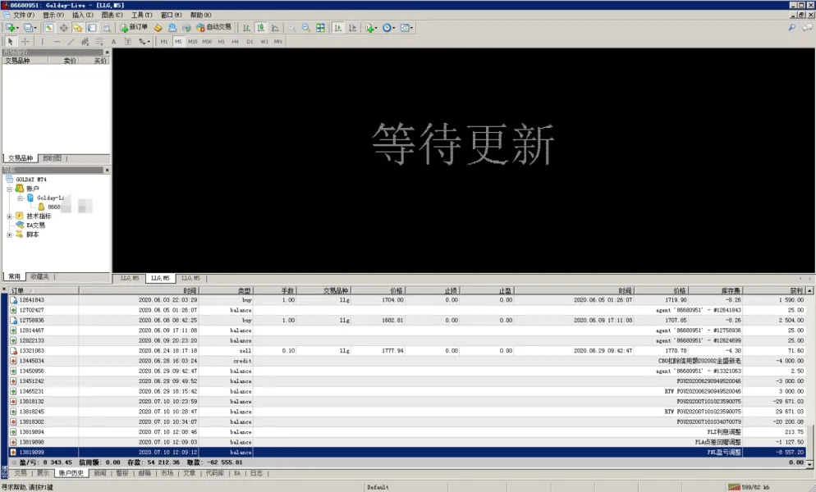Switch timeframe to M15

tap(193, 42)
